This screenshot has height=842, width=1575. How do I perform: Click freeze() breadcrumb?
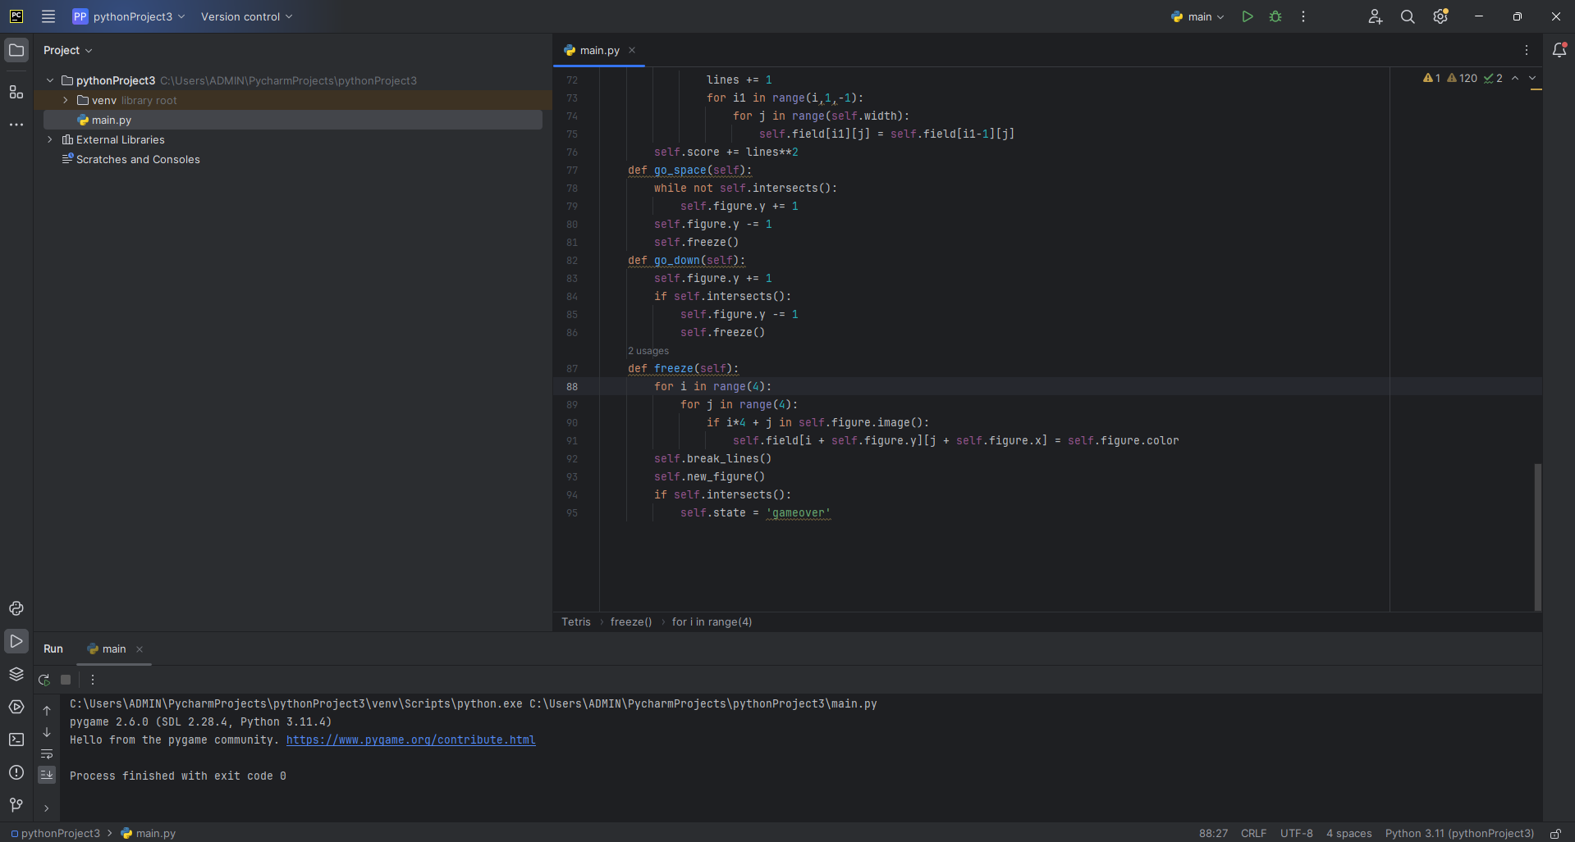point(631,621)
